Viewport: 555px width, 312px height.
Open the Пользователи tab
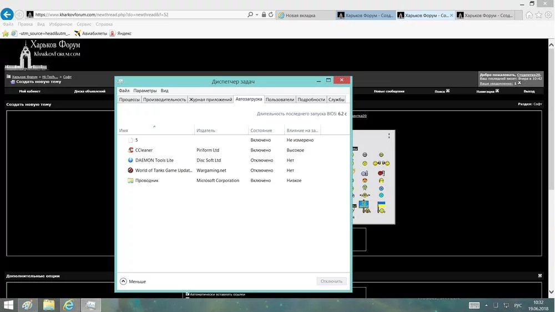(280, 99)
